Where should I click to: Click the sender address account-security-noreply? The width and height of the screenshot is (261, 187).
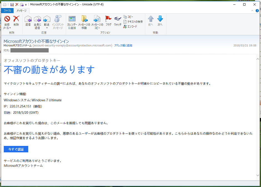[x=72, y=46]
